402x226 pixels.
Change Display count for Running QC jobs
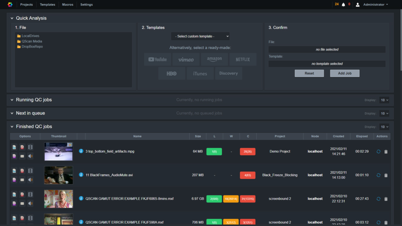[384, 100]
